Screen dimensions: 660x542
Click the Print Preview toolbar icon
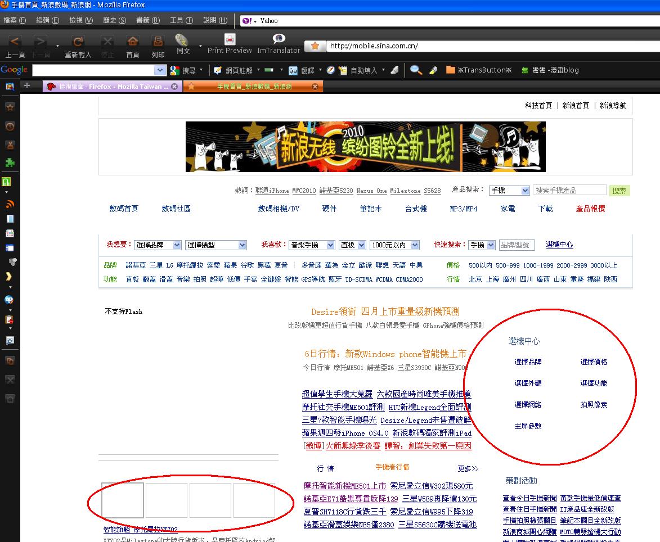[x=230, y=40]
